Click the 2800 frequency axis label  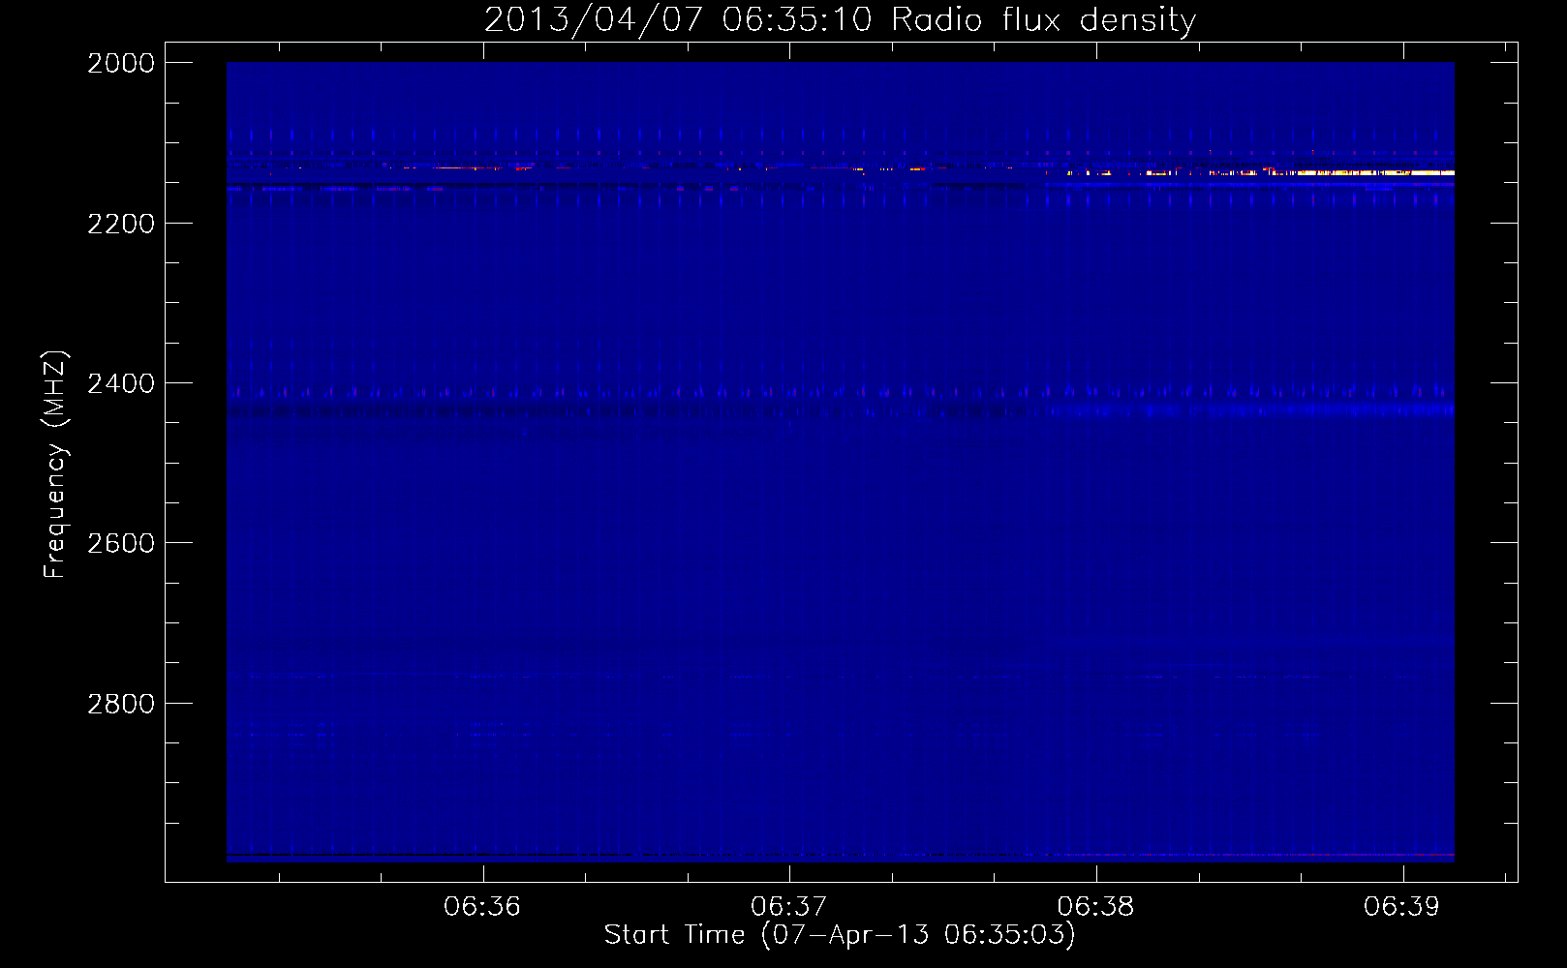(x=121, y=704)
